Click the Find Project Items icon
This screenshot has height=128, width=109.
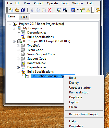[82, 10]
